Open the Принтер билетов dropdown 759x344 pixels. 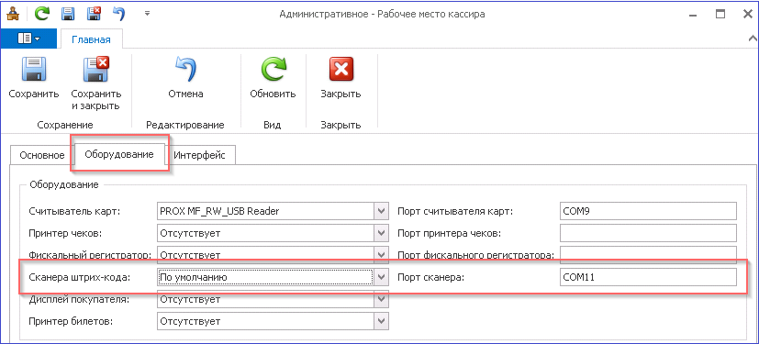coord(382,321)
